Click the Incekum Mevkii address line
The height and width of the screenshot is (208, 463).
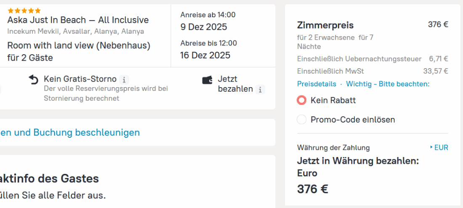tap(76, 32)
